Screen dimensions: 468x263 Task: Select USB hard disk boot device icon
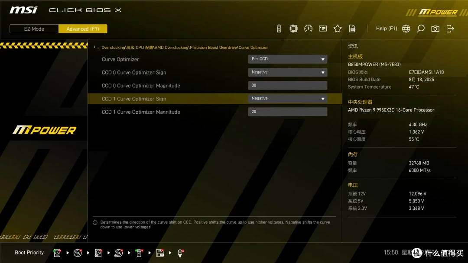98,253
